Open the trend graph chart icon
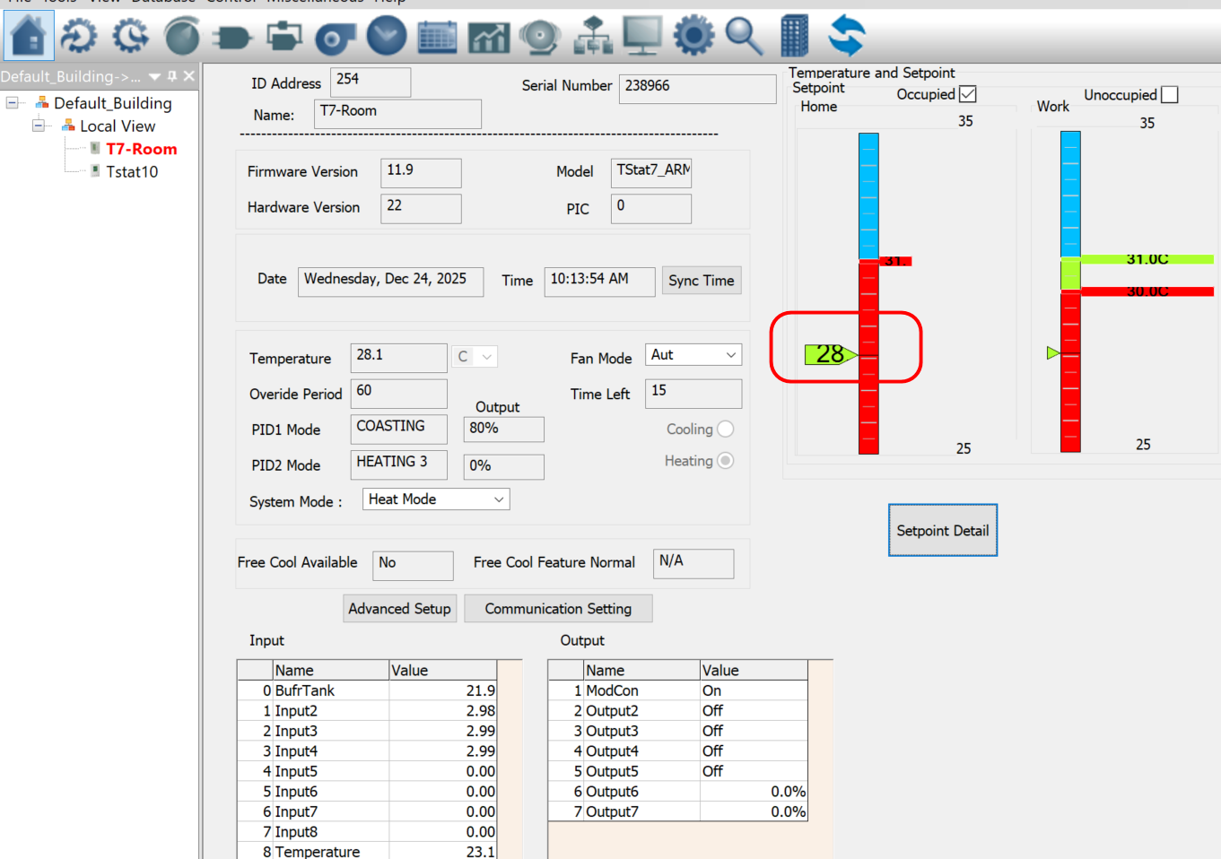This screenshot has height=859, width=1221. (489, 37)
